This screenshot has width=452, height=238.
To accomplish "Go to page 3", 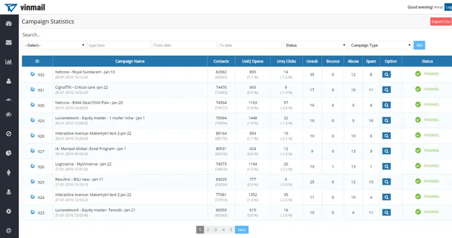I will click(x=216, y=230).
